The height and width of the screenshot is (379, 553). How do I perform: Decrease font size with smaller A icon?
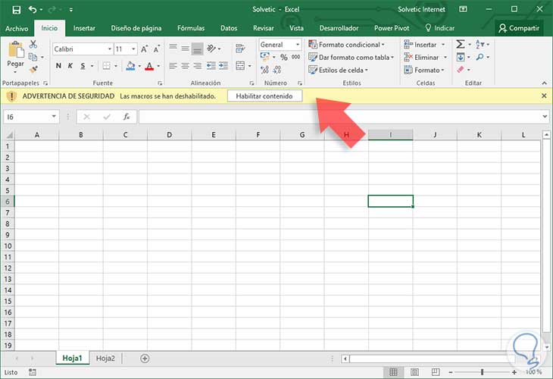(x=156, y=49)
